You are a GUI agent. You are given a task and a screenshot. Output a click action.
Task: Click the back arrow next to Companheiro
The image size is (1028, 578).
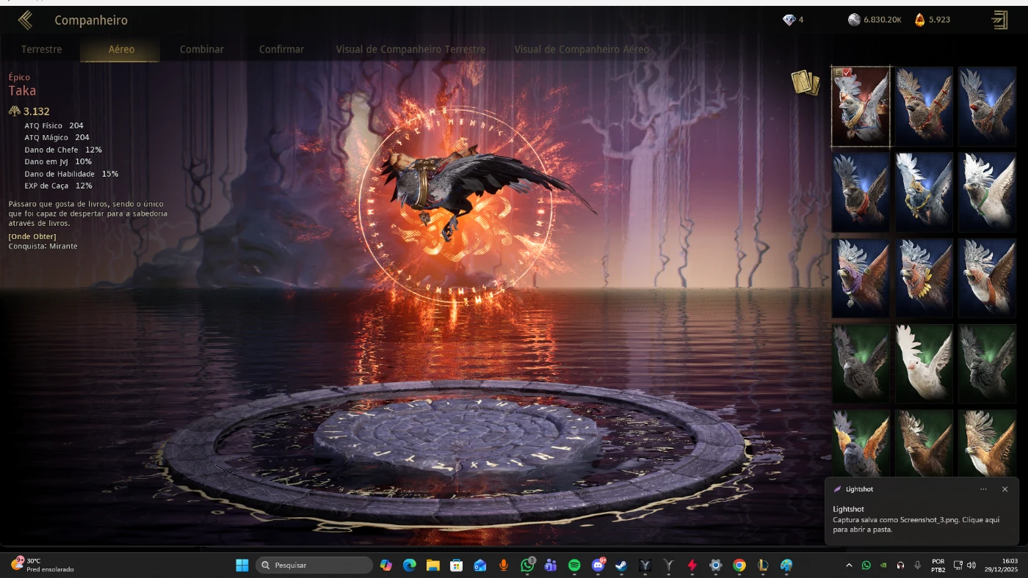pyautogui.click(x=25, y=20)
